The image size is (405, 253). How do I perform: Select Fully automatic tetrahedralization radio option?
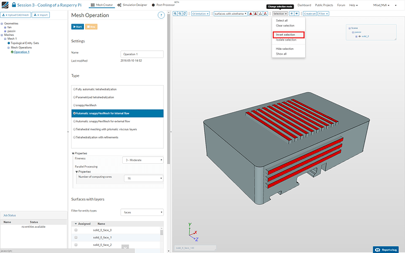[x=73, y=89]
